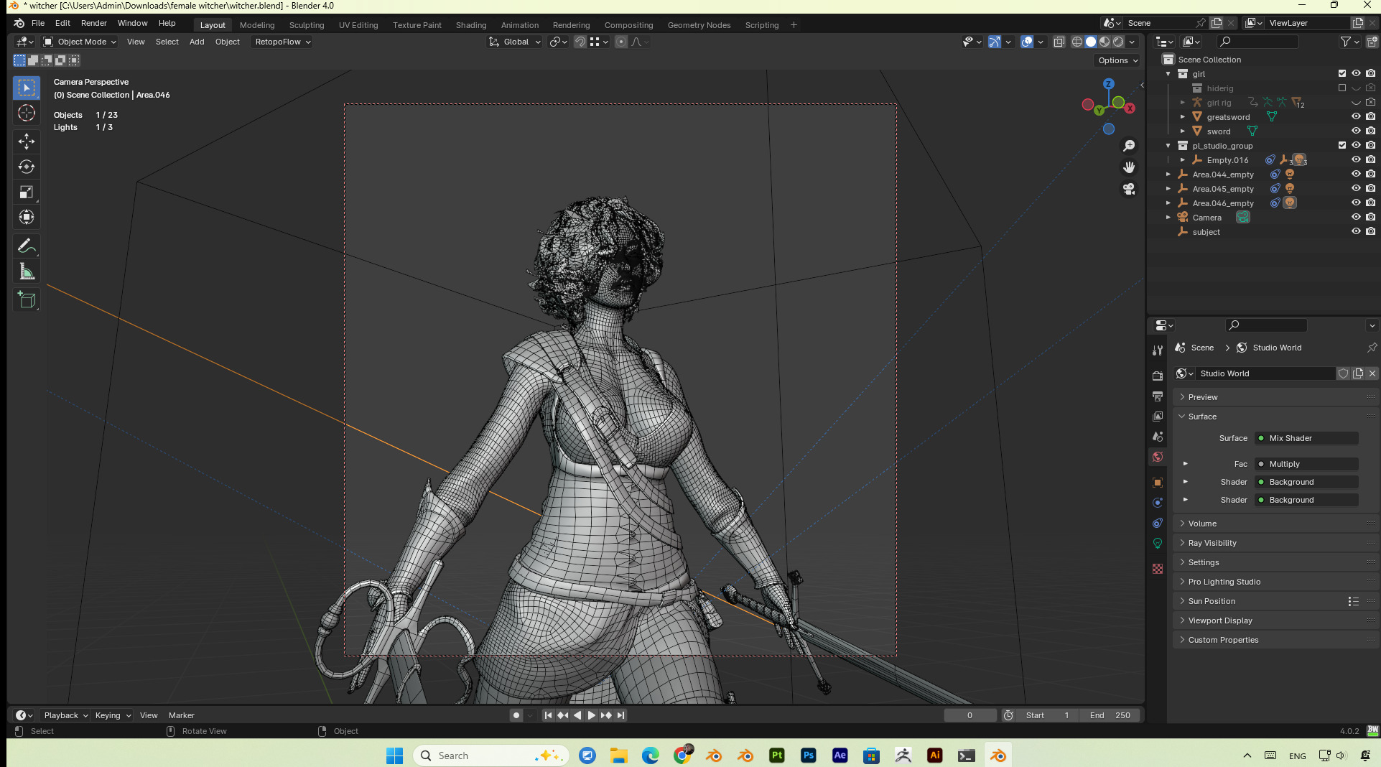Open the Keying popover
1381x767 pixels.
[113, 715]
